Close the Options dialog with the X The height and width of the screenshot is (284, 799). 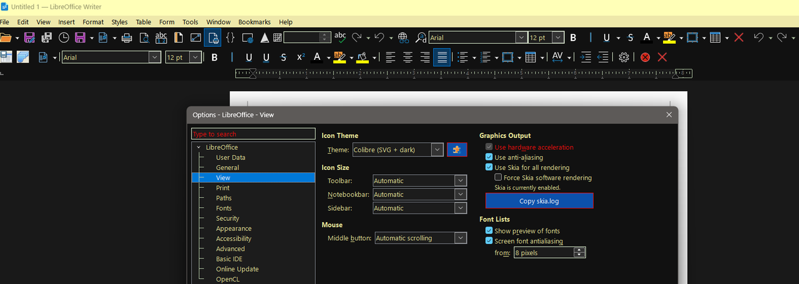(x=669, y=115)
